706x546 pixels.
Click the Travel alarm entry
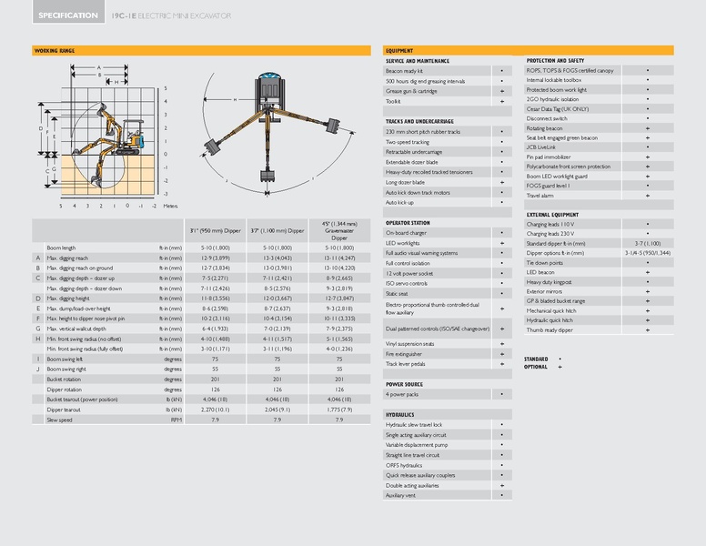(540, 196)
